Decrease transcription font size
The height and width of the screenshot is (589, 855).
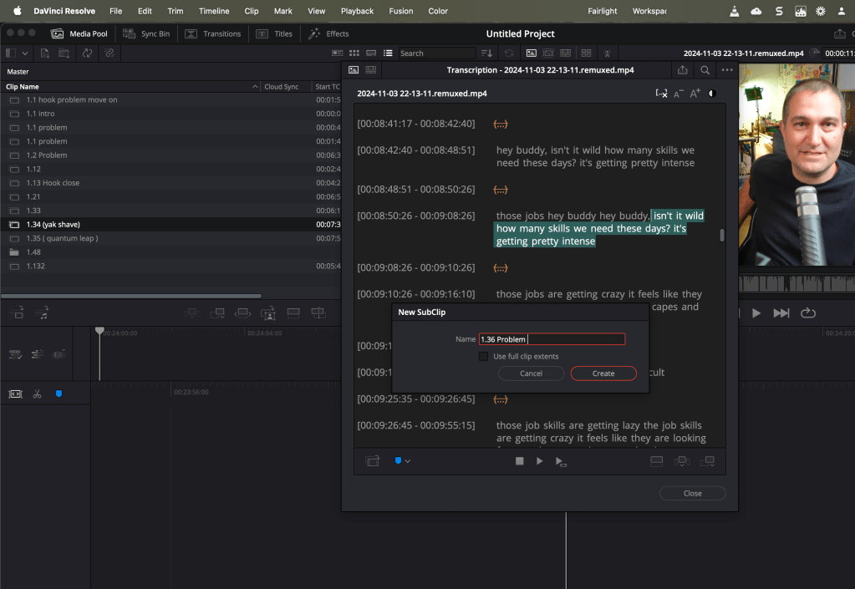pos(679,94)
